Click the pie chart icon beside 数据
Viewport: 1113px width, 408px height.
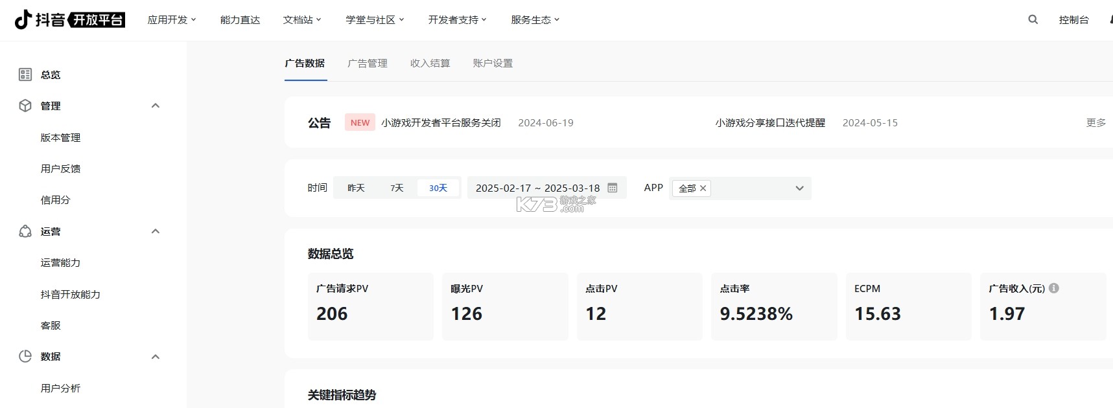[25, 356]
